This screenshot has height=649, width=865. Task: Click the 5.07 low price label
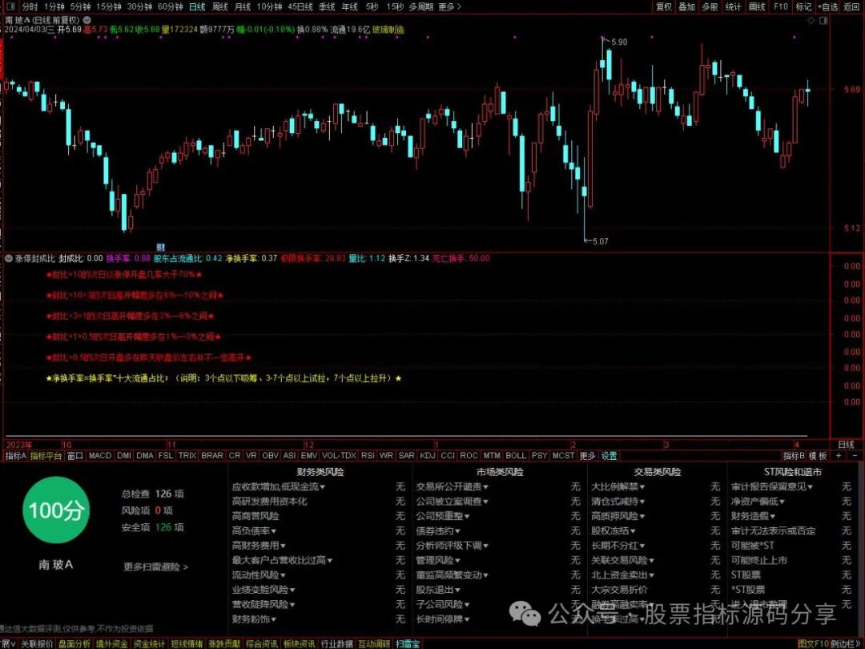pyautogui.click(x=600, y=241)
